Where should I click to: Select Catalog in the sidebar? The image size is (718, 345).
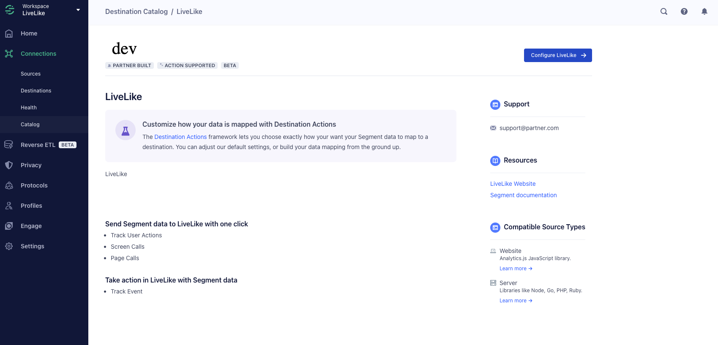[x=44, y=125]
